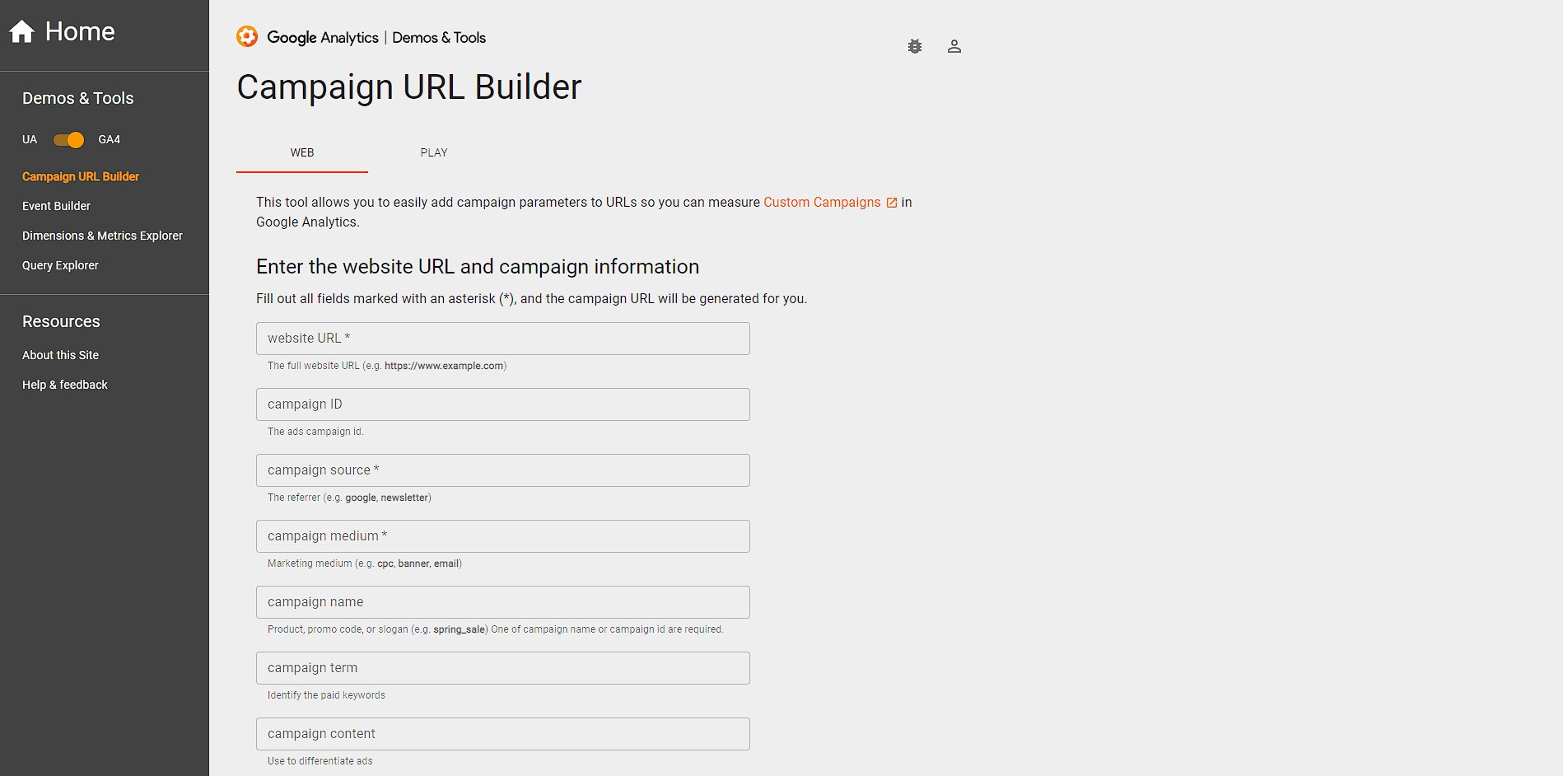This screenshot has height=776, width=1563.
Task: Focus the campaign ID field
Action: click(x=503, y=404)
